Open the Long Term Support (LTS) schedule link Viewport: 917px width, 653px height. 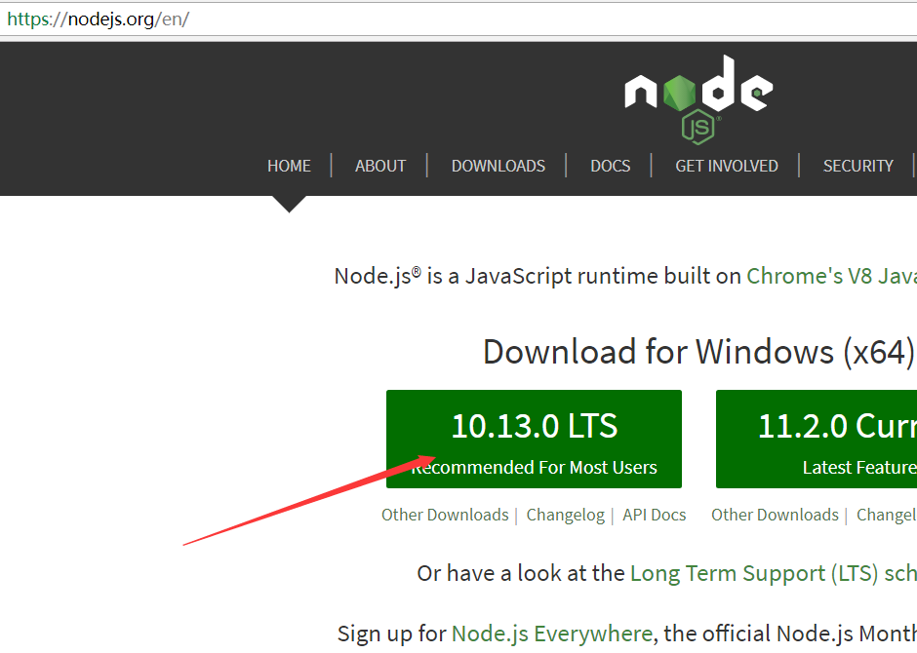pos(773,573)
